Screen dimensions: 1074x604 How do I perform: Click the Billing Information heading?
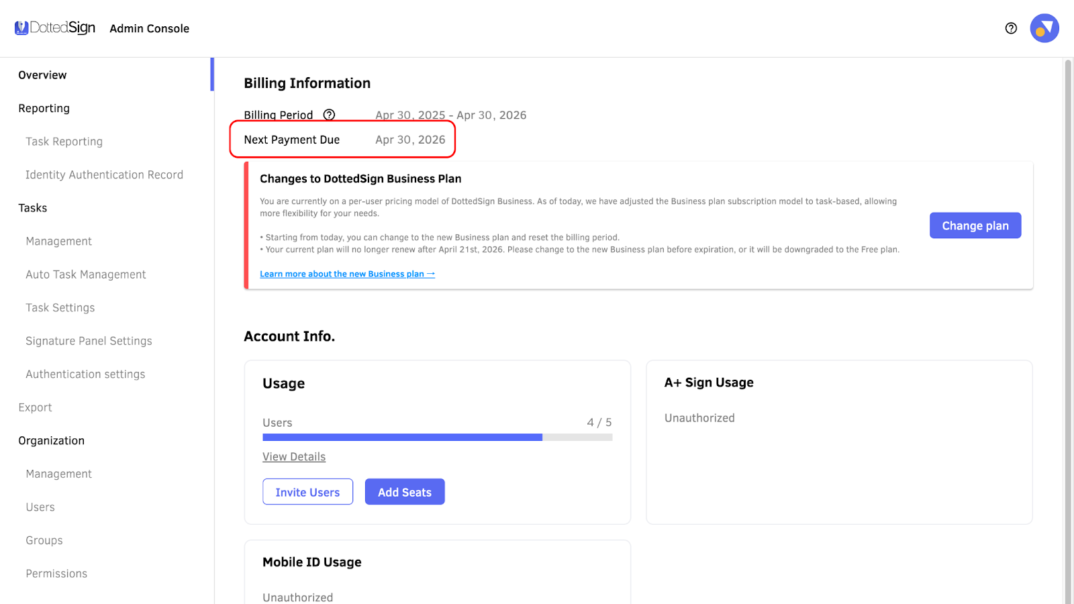coord(307,83)
